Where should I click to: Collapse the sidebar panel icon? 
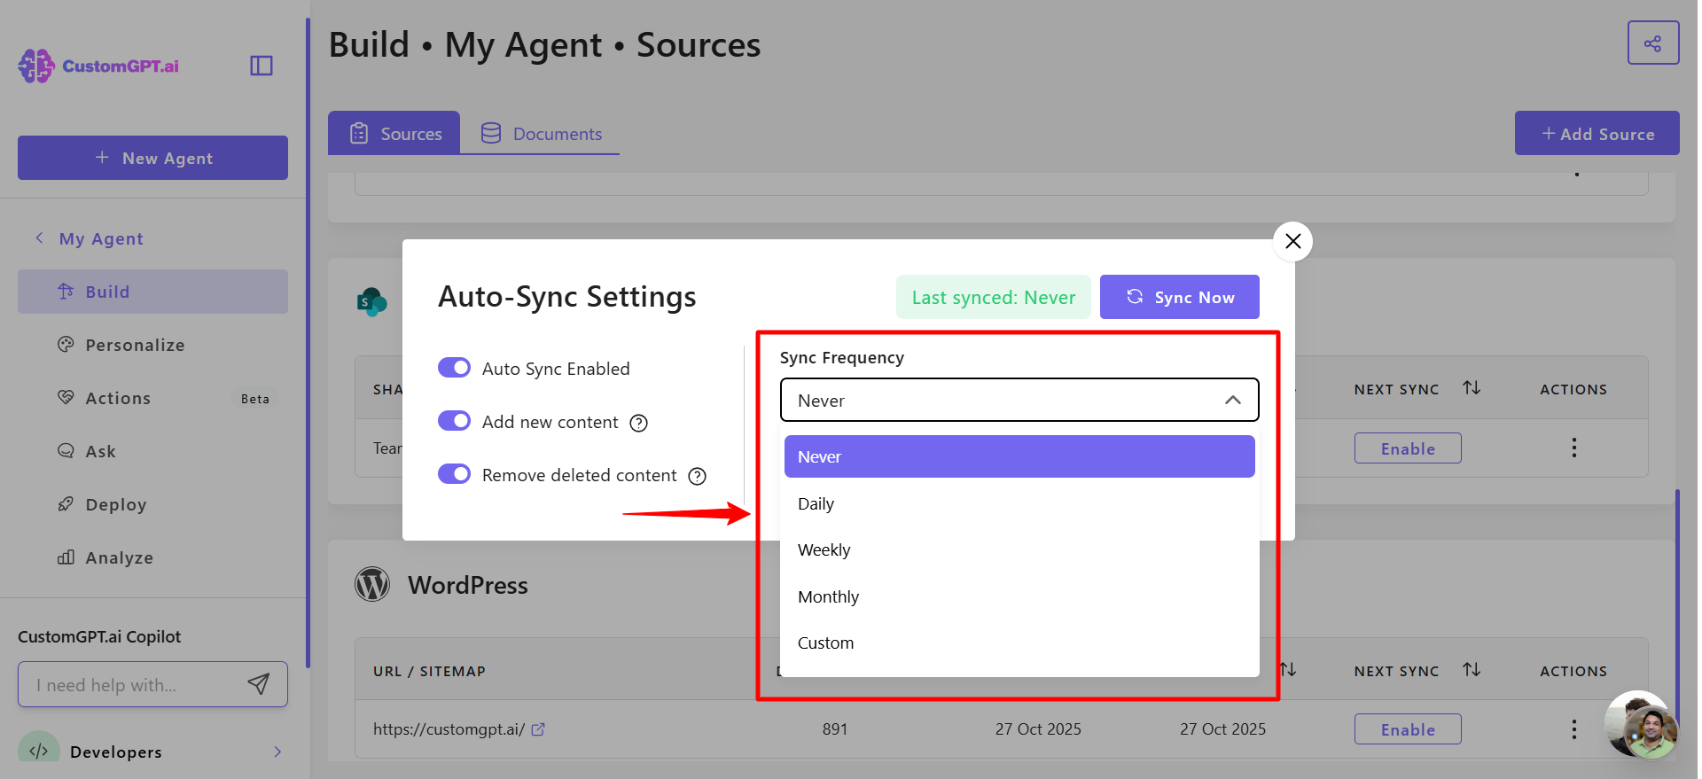click(x=262, y=66)
